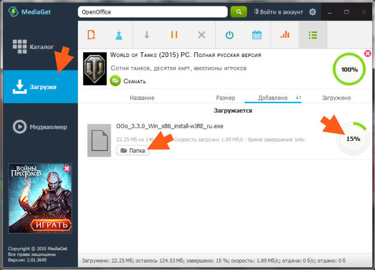Image resolution: width=375 pixels, height=270 pixels.
Task: Click the World of Tanks game thumbnail
Action: [x=95, y=69]
